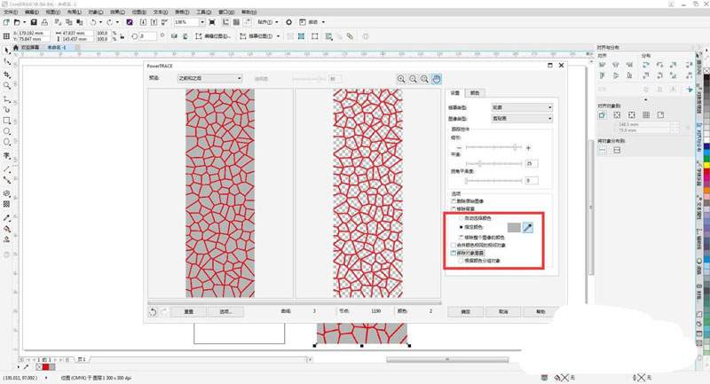Open the 文件 menu in menu bar
The height and width of the screenshot is (384, 710).
pos(10,12)
